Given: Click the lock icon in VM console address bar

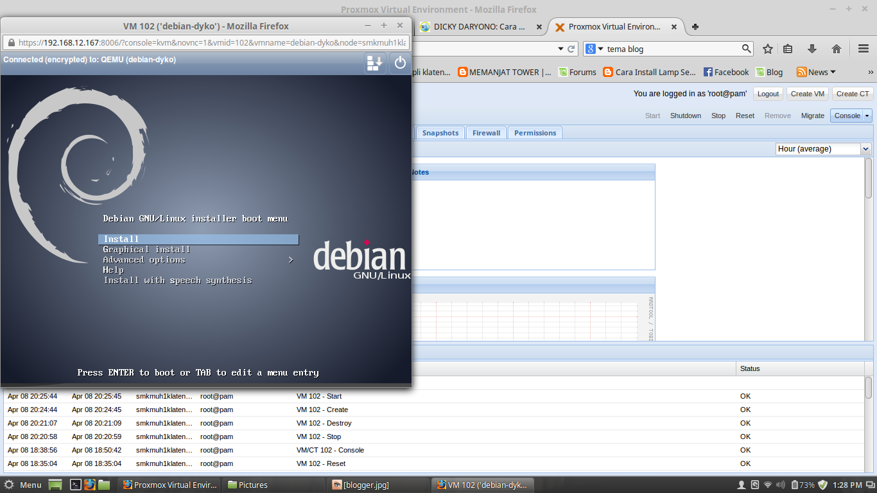Looking at the screenshot, I should coord(11,43).
